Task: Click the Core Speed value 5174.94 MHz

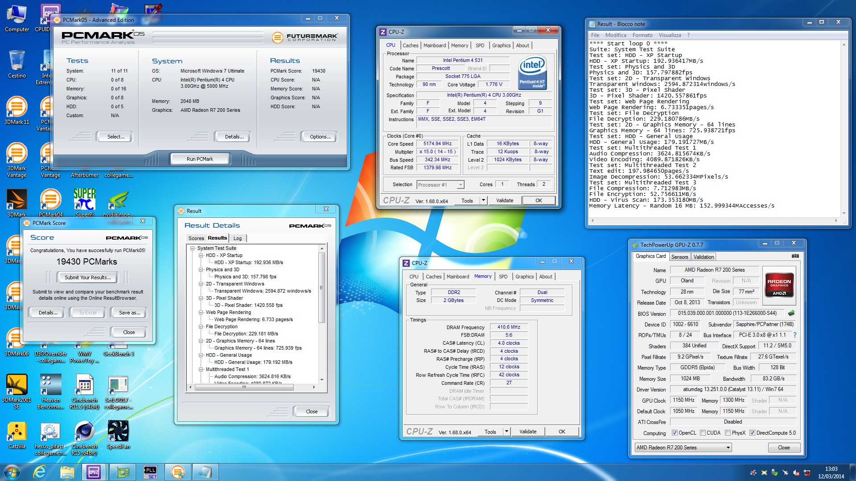Action: [x=437, y=143]
